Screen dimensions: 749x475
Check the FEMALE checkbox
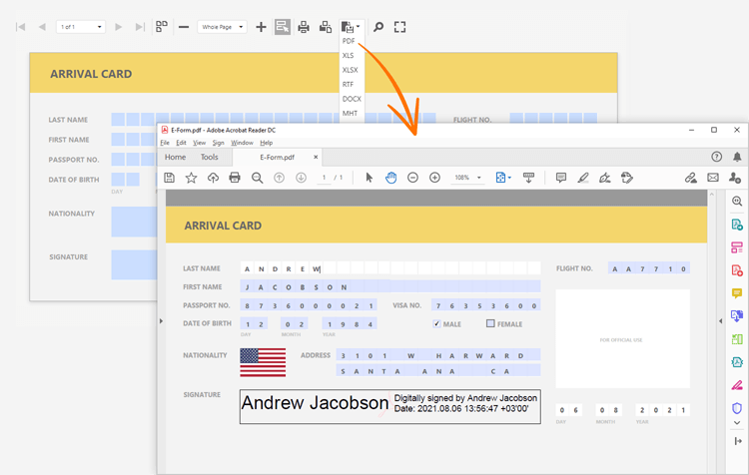coord(490,323)
